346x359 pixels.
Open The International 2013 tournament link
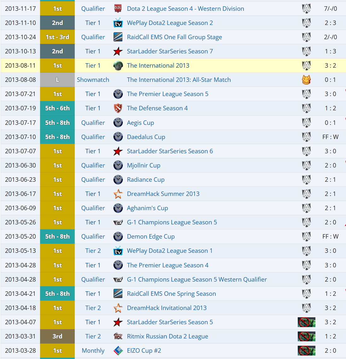(x=158, y=65)
